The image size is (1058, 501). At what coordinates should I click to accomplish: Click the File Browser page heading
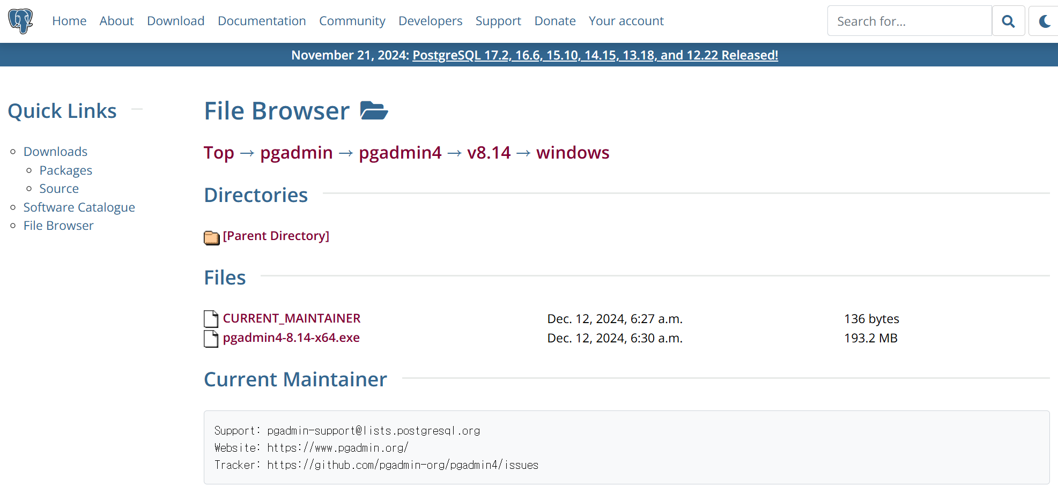click(277, 111)
